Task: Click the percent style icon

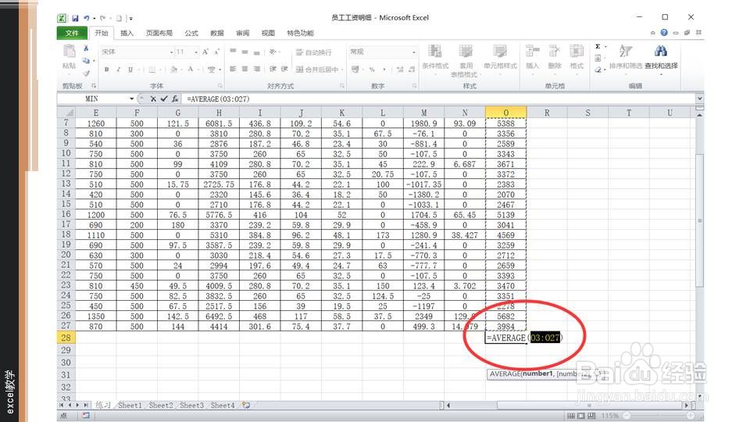Action: tap(372, 70)
